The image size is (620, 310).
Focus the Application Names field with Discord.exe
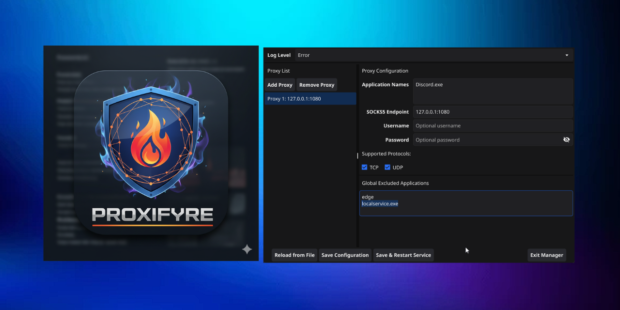pos(492,91)
